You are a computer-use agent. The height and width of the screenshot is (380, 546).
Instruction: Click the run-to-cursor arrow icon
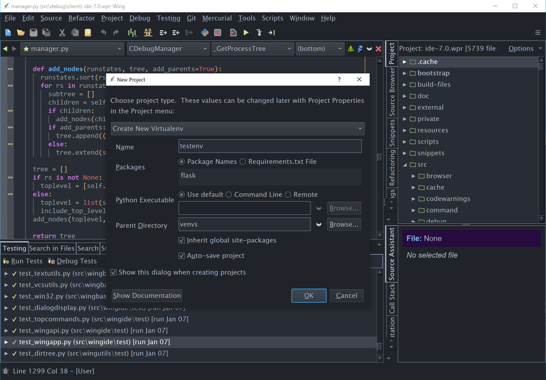point(272,33)
